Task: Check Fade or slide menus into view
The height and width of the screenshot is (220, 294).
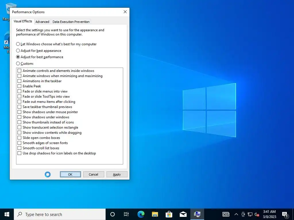Action: tap(19, 91)
